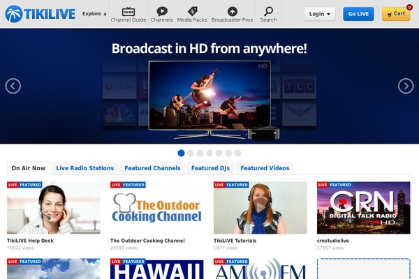The width and height of the screenshot is (419, 279).
Task: Switch to Featured DJs tab
Action: tap(210, 168)
